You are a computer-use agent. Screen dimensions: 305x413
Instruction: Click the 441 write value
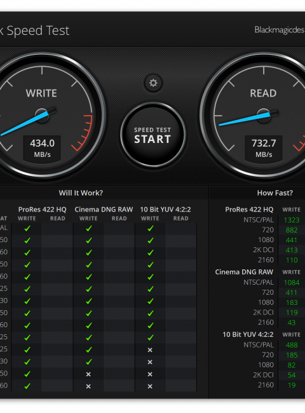292,240
